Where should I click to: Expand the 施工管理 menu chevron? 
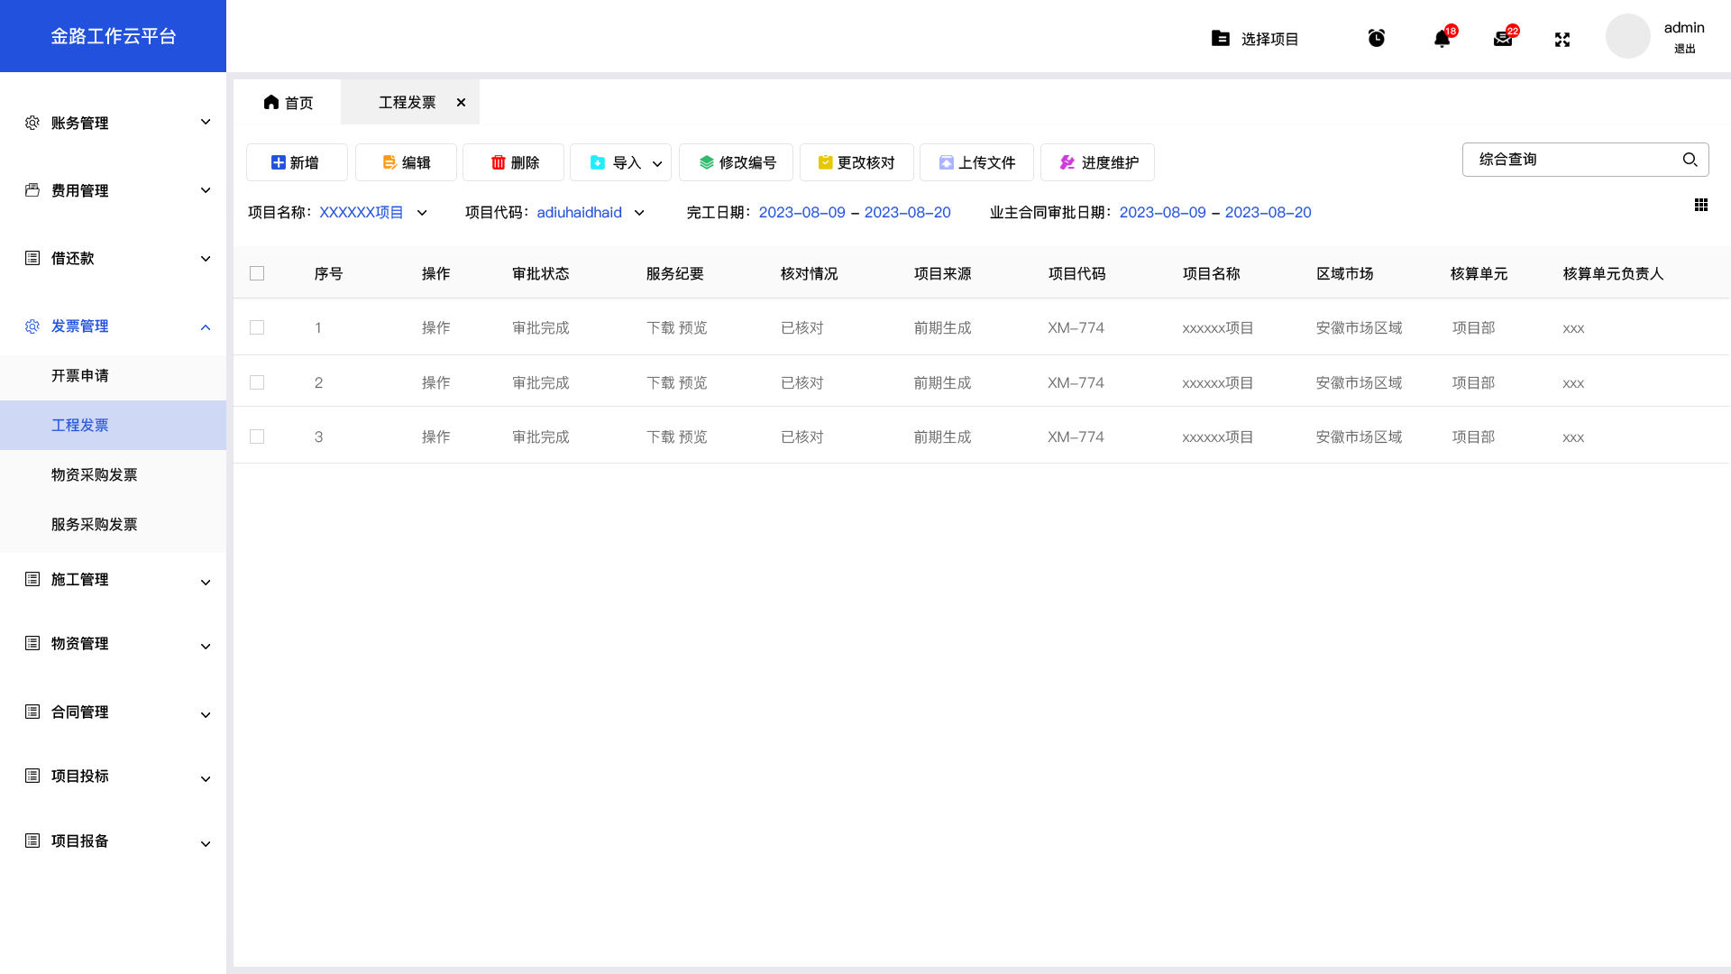click(x=206, y=583)
